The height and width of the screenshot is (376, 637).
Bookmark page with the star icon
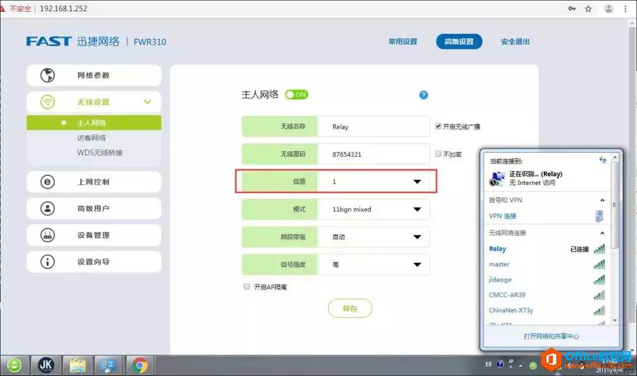[x=588, y=9]
